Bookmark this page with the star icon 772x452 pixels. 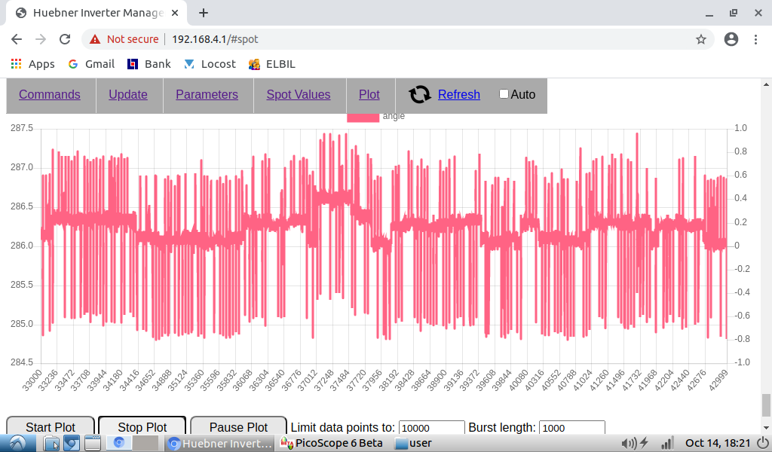click(x=700, y=39)
